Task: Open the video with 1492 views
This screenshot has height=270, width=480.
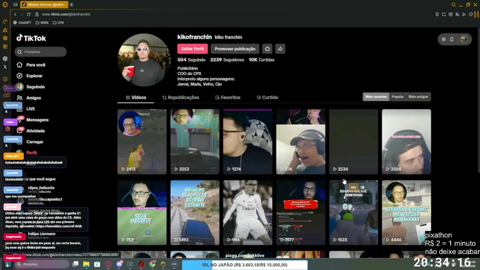Action: pos(195,213)
